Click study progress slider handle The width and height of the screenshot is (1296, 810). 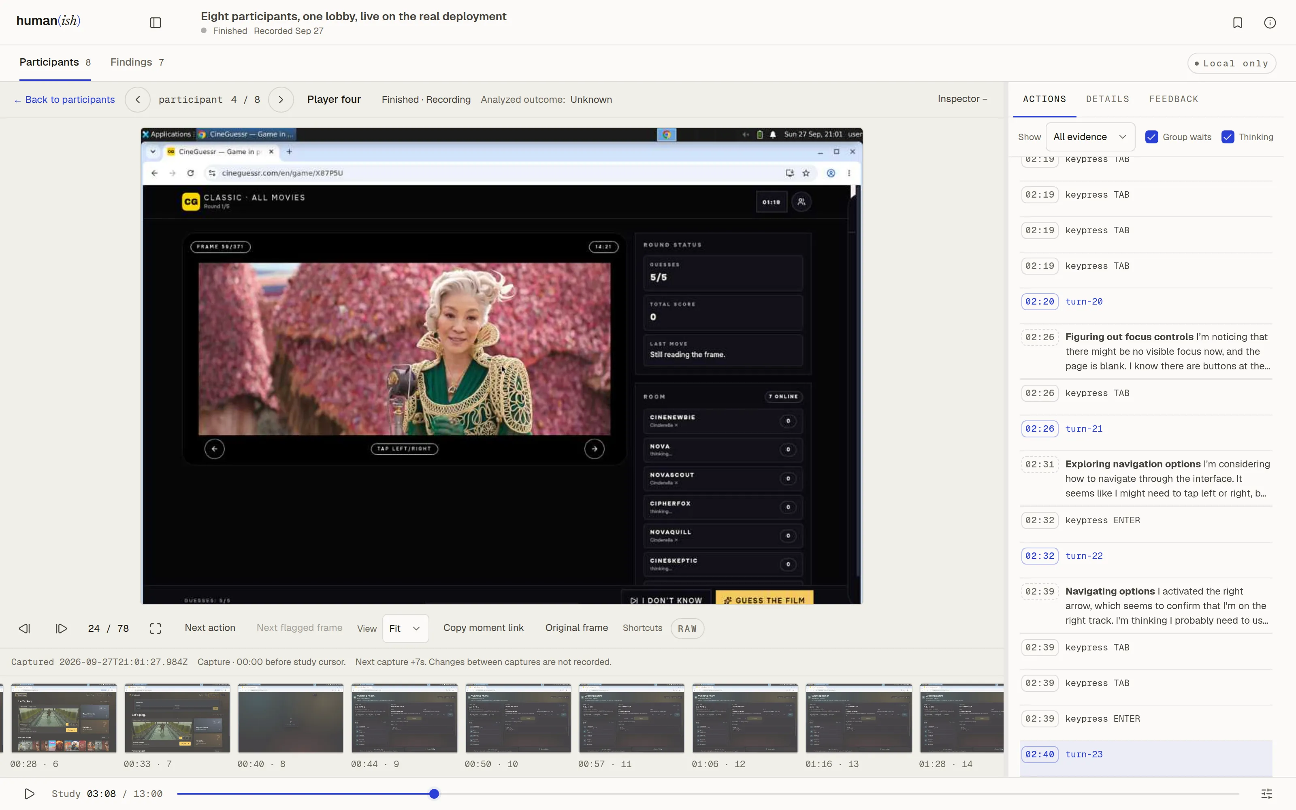pos(434,793)
